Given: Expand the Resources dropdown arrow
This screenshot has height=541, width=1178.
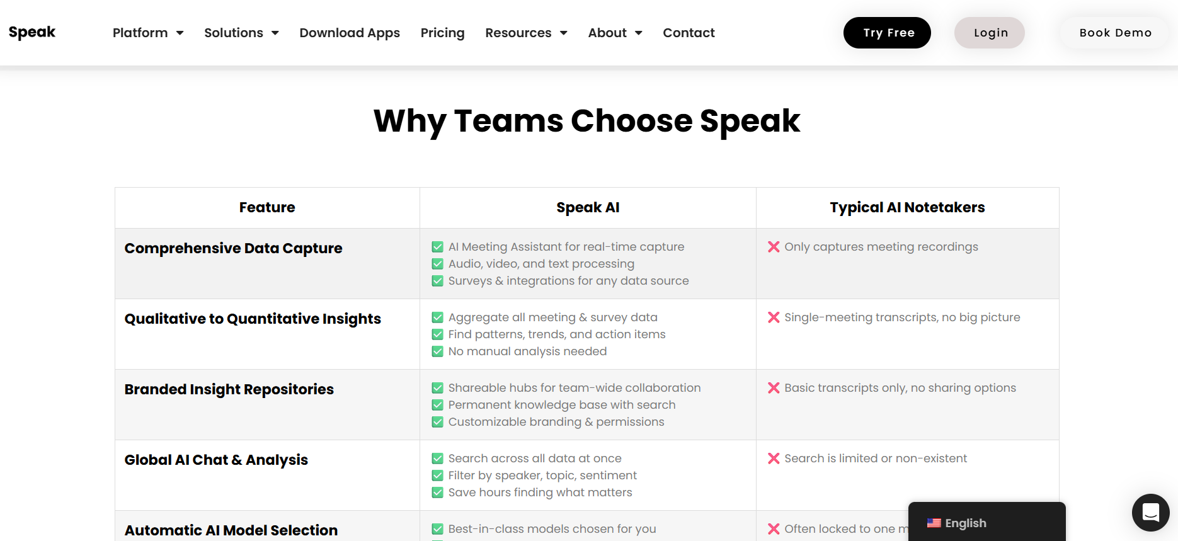Looking at the screenshot, I should coord(563,33).
